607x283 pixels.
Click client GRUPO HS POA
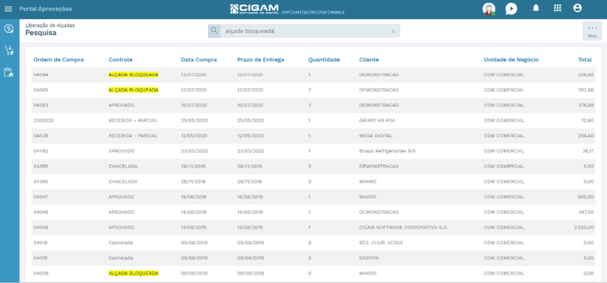(377, 121)
